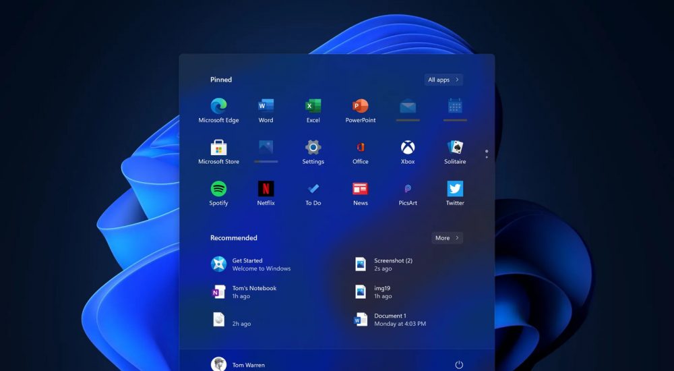Open the Tom Warren user account menu
The width and height of the screenshot is (674, 371).
[x=238, y=364]
